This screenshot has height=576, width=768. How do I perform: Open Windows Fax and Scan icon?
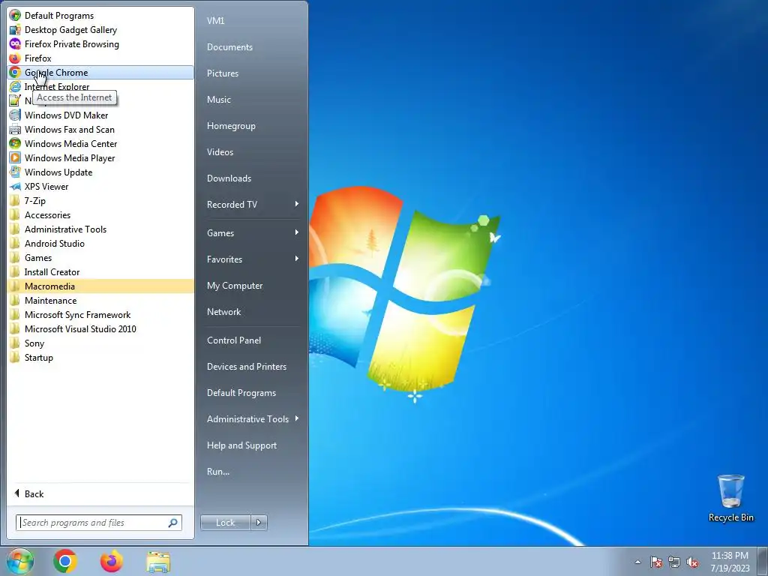pos(15,129)
